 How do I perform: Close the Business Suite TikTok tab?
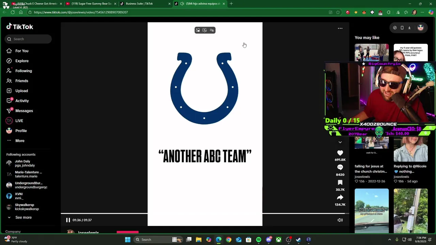tap(169, 4)
